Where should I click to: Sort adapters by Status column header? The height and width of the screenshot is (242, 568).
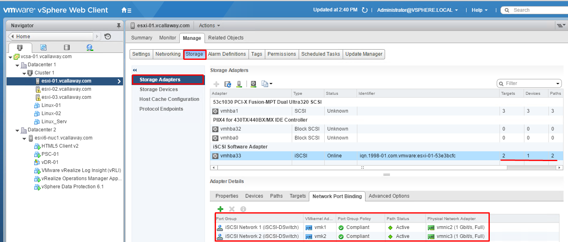(x=341, y=94)
